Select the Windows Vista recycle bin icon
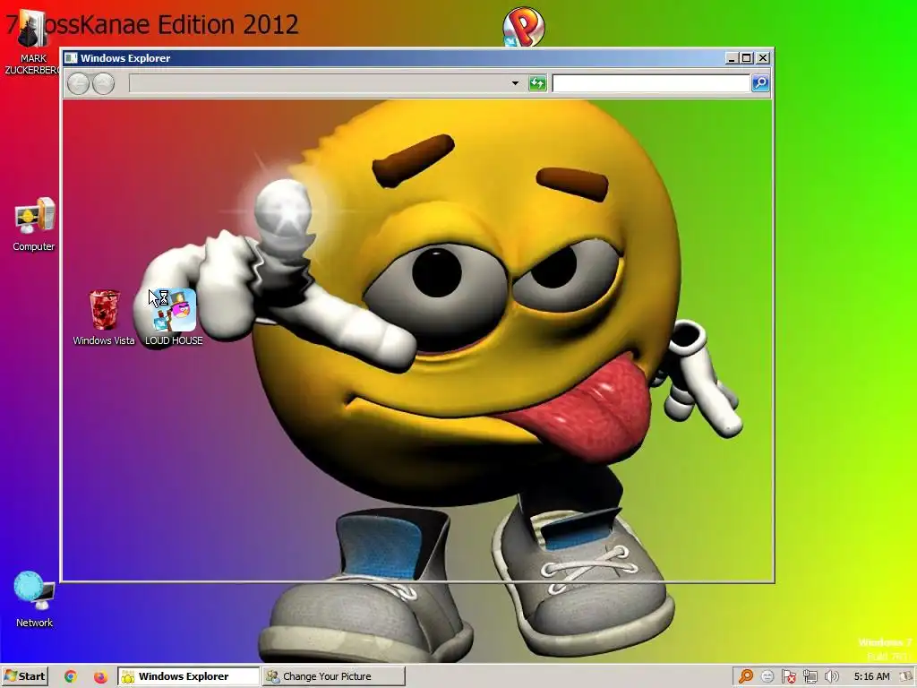 pos(104,316)
